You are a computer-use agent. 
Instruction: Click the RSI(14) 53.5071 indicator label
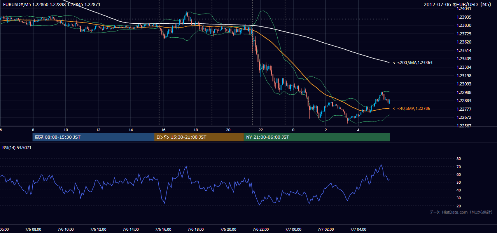(17, 148)
